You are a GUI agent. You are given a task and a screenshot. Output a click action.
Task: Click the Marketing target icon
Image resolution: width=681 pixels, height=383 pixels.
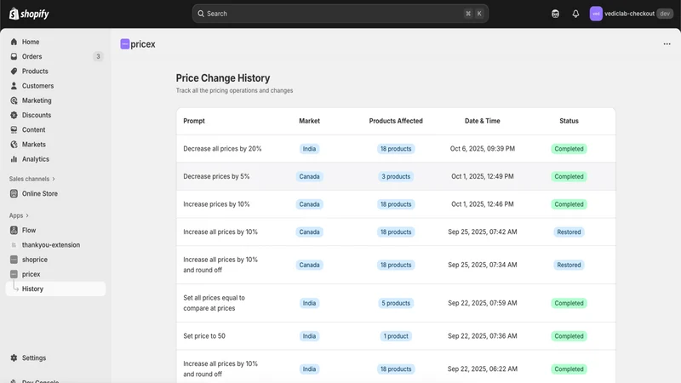tap(14, 100)
